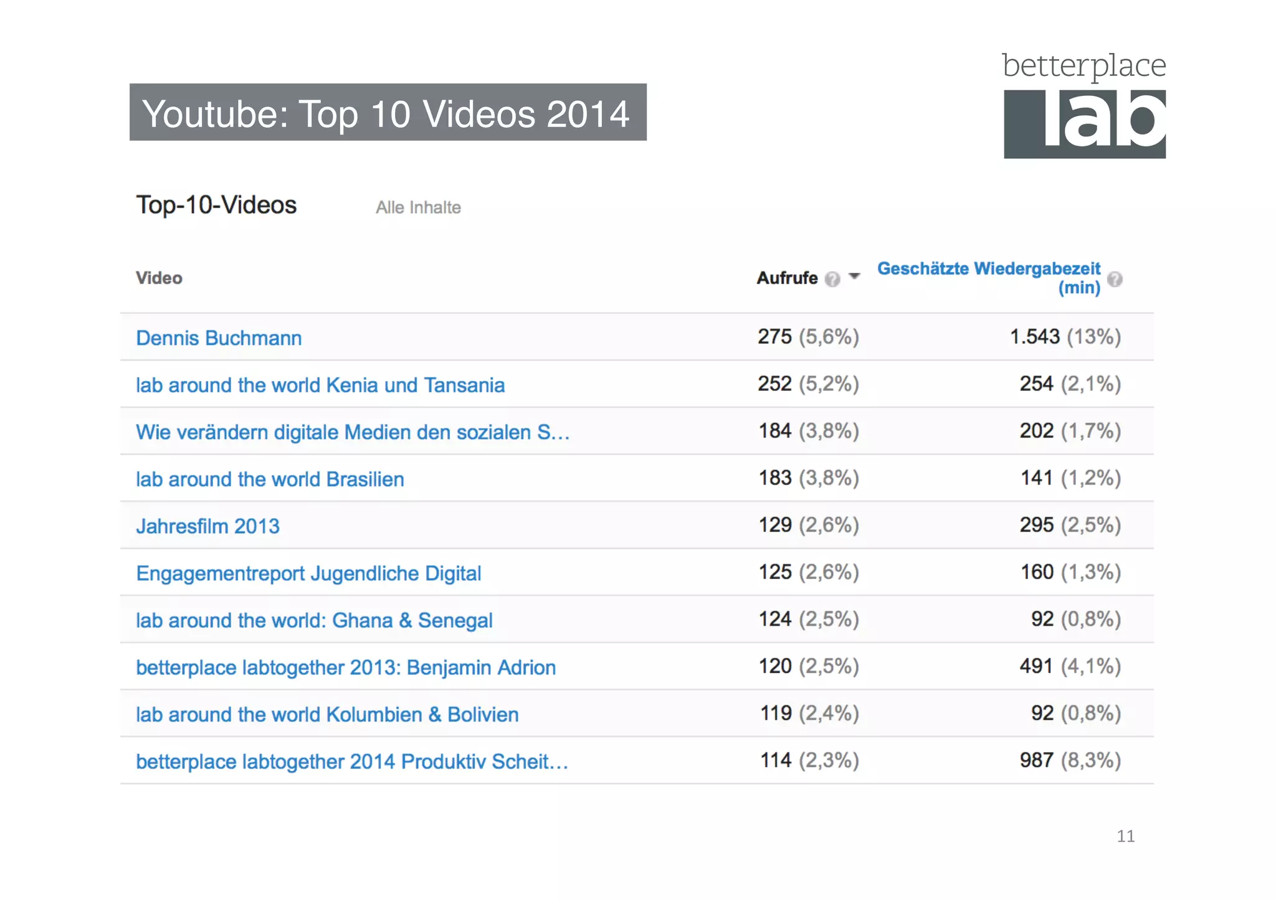This screenshot has height=901, width=1276.
Task: Open betterplace labtogether 2014 Produktiv Scheit… link
Action: coord(352,762)
